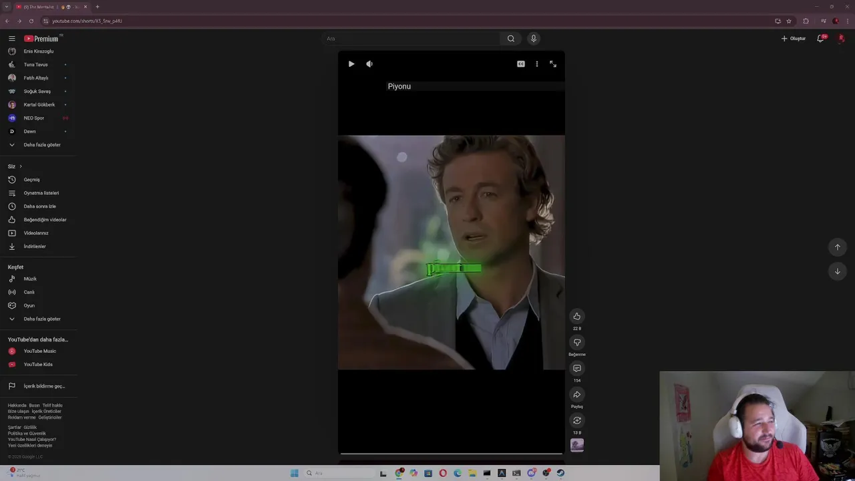Open tab search dropdown chevron
855x481 pixels.
[x=7, y=7]
